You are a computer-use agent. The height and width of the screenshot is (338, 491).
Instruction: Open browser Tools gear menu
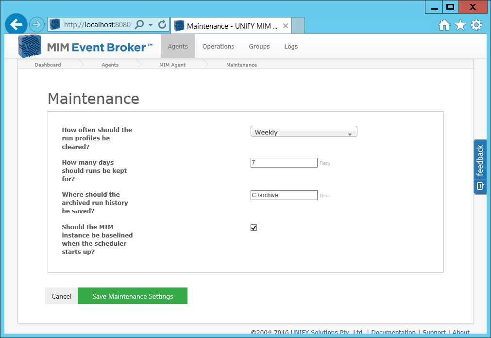point(476,25)
